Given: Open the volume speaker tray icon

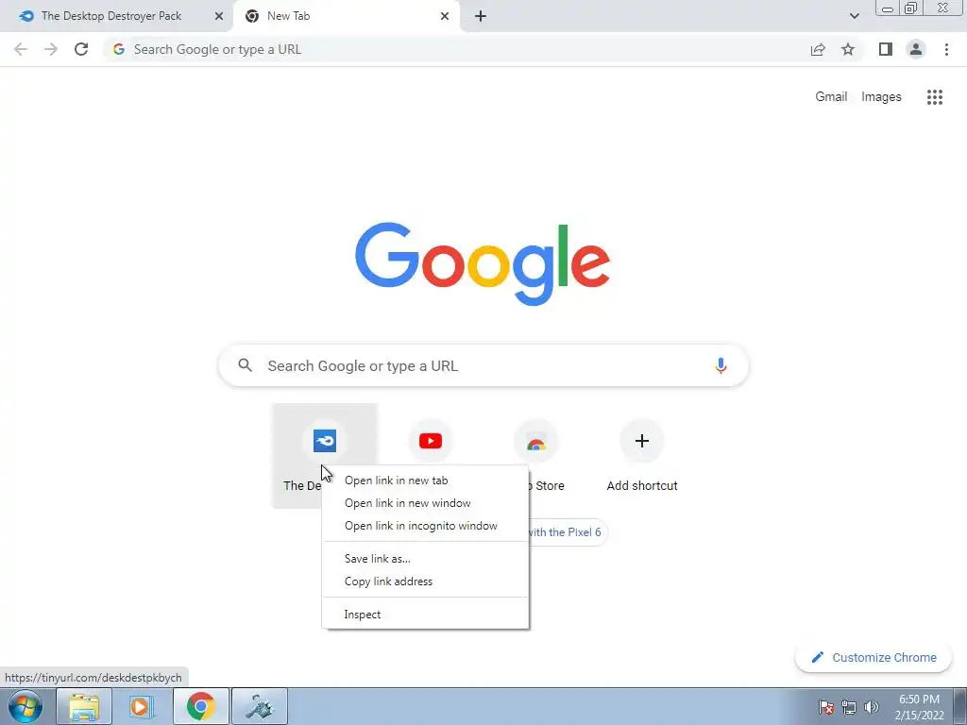Looking at the screenshot, I should tap(871, 707).
